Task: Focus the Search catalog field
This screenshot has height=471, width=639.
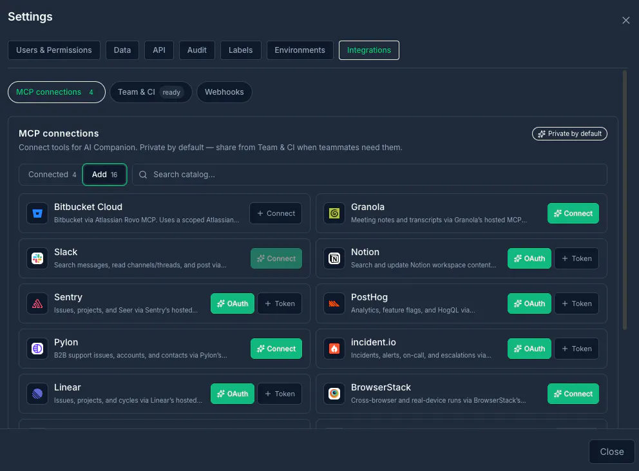Action: click(370, 175)
